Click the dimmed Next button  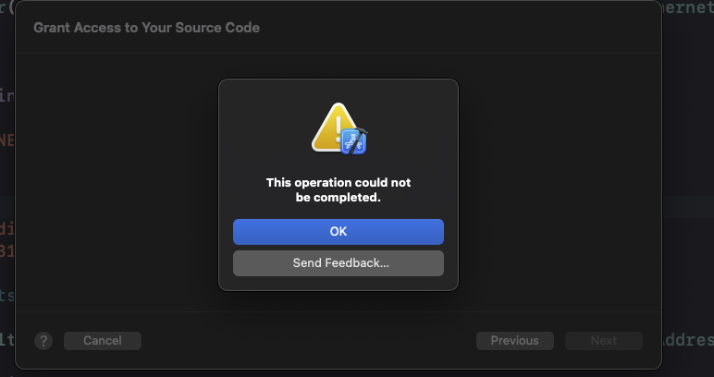[x=603, y=341]
